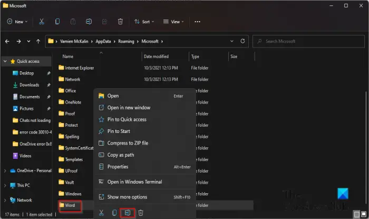Click the Pin to Quick access star icon
The width and height of the screenshot is (369, 219).
point(101,119)
